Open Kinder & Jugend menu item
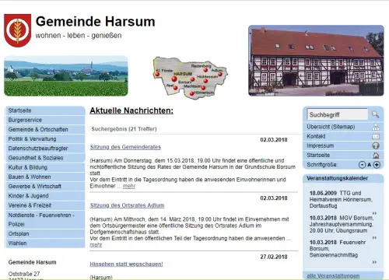The image size is (389, 280). [45, 196]
